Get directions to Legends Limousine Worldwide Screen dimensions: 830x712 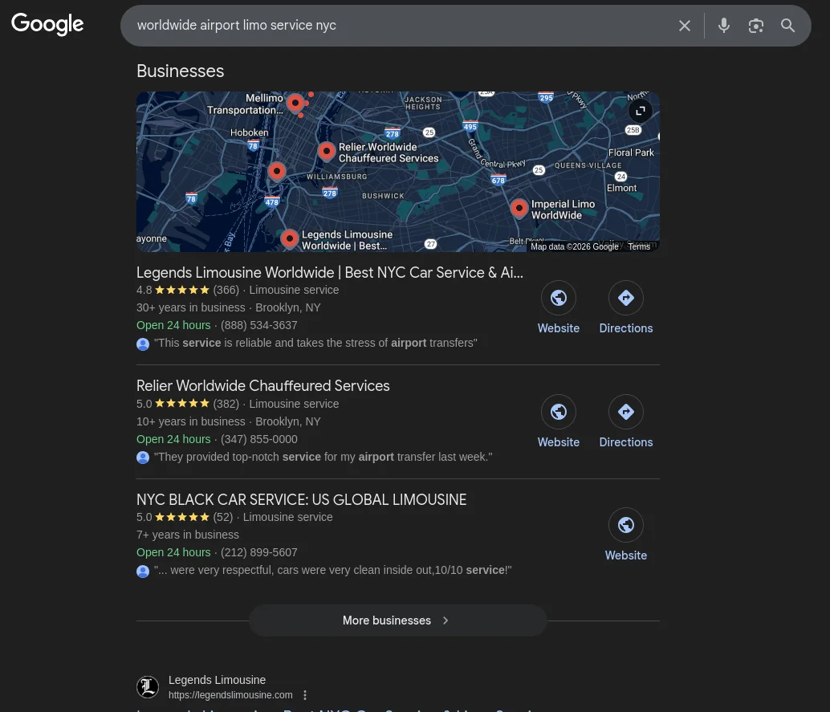pos(625,298)
